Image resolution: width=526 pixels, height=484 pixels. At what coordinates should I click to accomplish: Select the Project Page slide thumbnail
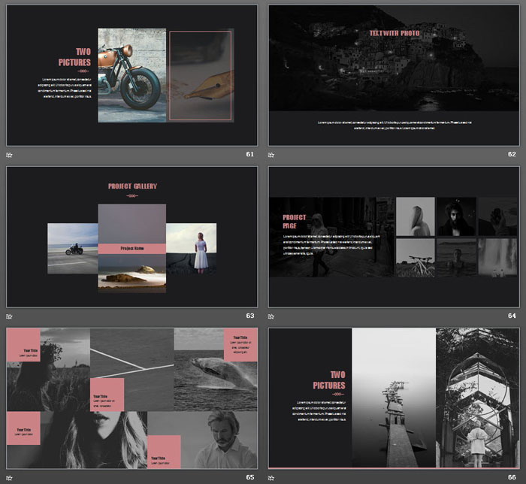click(x=394, y=237)
